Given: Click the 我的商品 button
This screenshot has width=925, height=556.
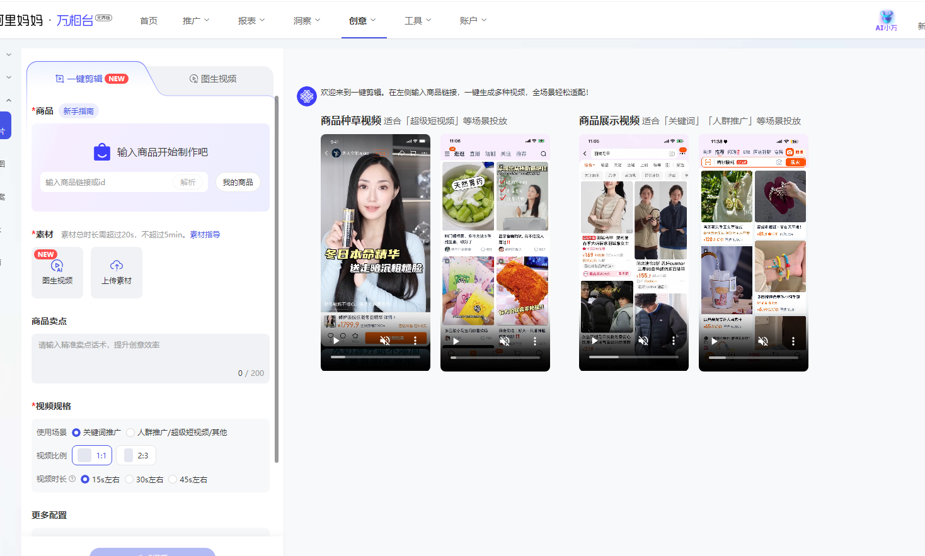Looking at the screenshot, I should click(238, 183).
